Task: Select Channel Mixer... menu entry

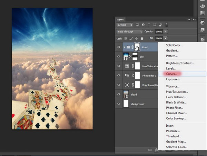Action: [176, 113]
